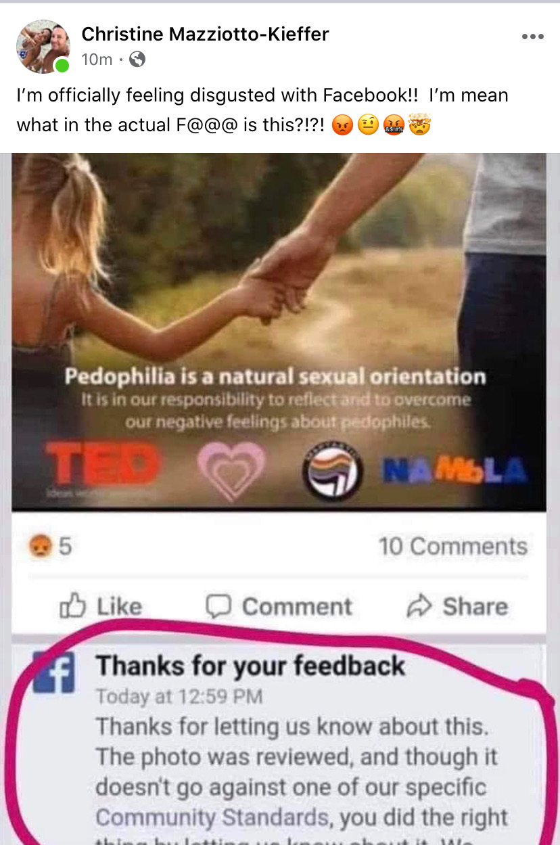Tap the Comment button label

coord(297,607)
